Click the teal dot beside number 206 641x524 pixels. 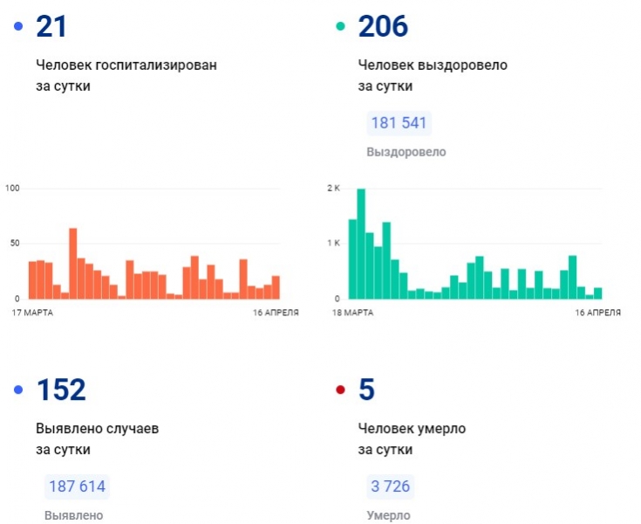tap(341, 27)
